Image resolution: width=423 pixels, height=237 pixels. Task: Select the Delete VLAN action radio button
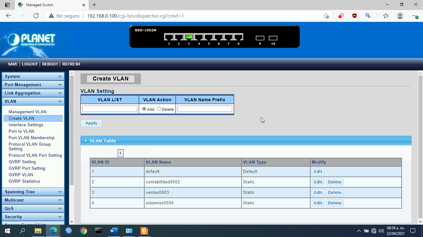(159, 109)
